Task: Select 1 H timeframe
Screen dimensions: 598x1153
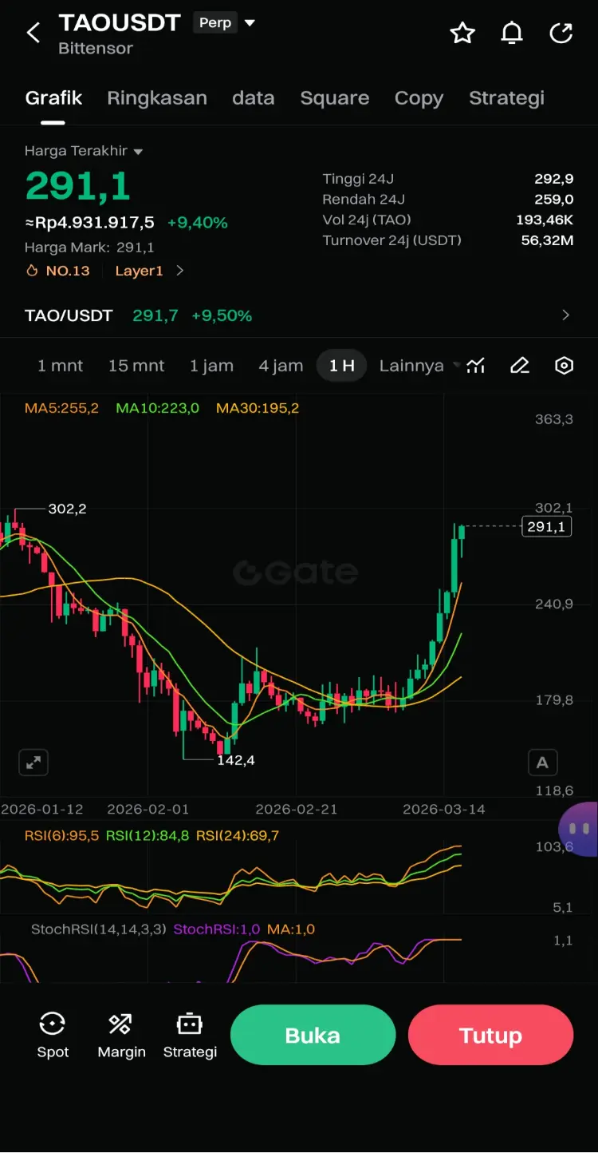Action: pyautogui.click(x=342, y=366)
